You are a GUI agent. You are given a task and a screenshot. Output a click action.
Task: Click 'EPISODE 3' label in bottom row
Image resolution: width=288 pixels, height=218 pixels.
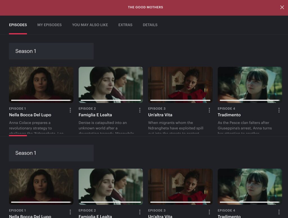tap(157, 210)
